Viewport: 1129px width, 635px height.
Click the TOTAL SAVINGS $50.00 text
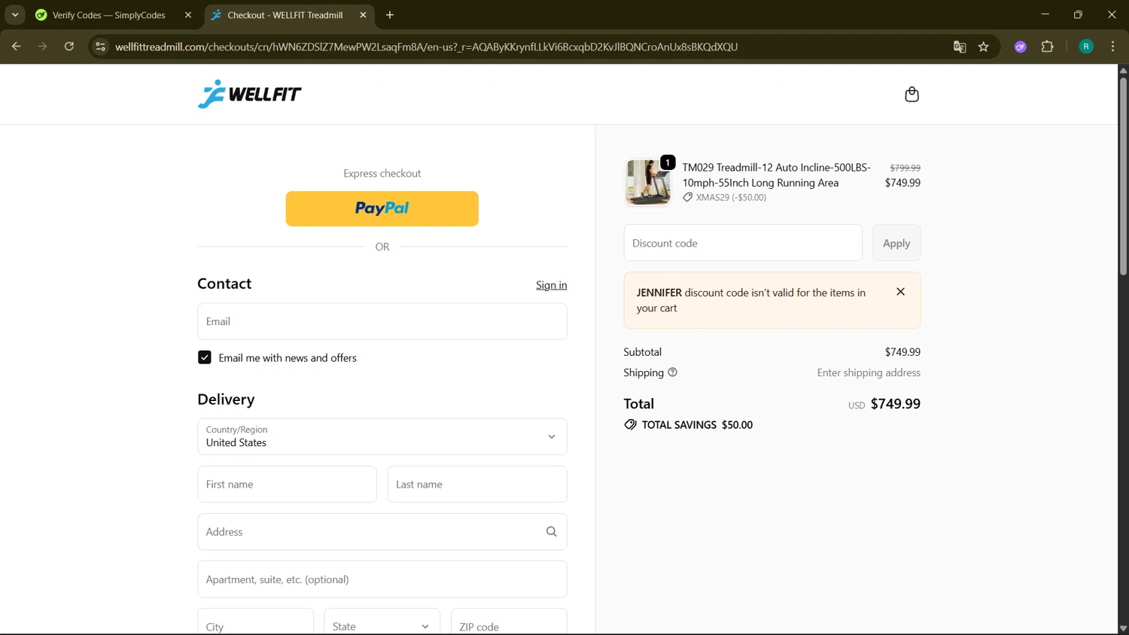697,425
